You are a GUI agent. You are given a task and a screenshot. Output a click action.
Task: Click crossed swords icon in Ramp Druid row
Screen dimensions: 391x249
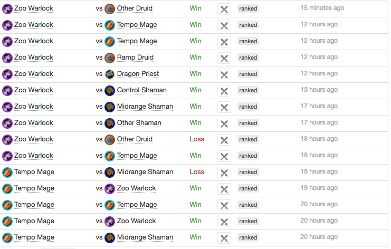(224, 59)
